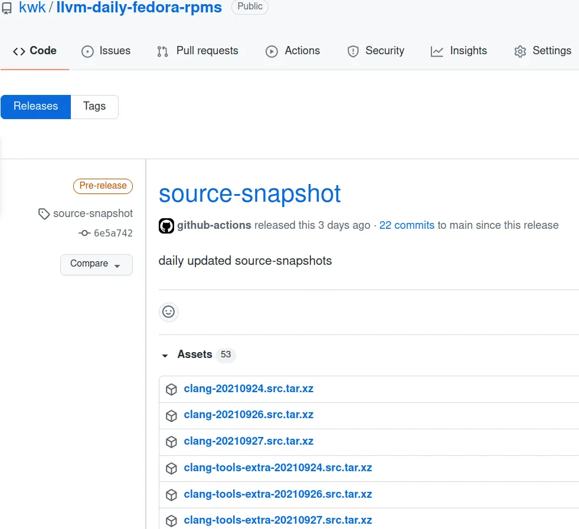Open the Actions tab
Viewport: 579px width, 529px height.
pyautogui.click(x=293, y=51)
